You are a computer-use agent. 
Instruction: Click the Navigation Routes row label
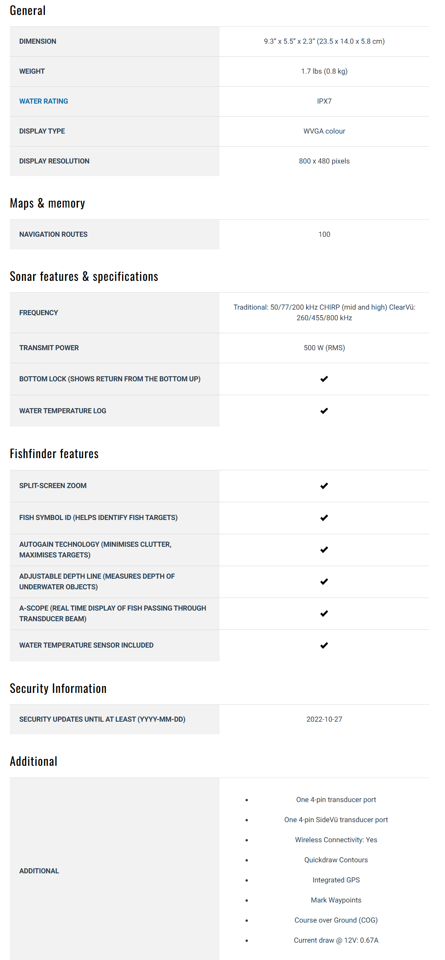click(53, 234)
